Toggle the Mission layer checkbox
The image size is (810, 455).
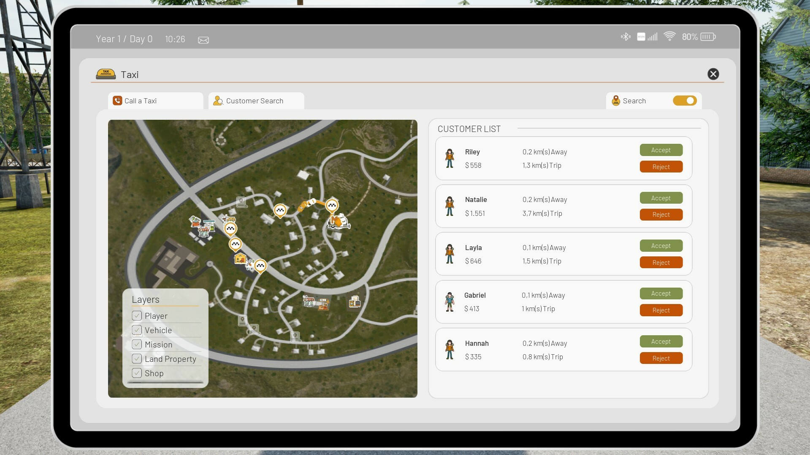137,345
